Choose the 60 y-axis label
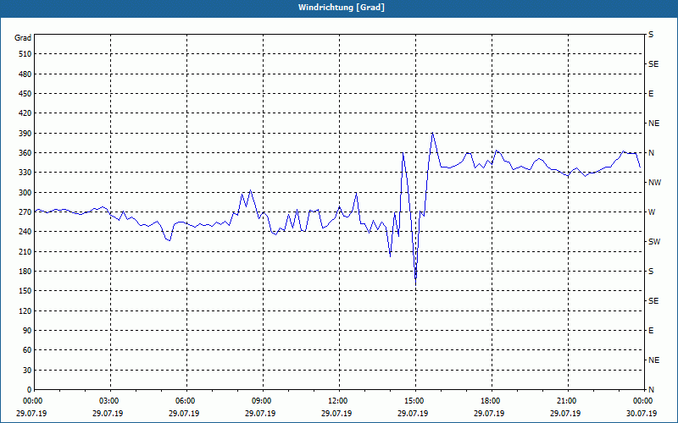The height and width of the screenshot is (423, 678). tap(26, 350)
